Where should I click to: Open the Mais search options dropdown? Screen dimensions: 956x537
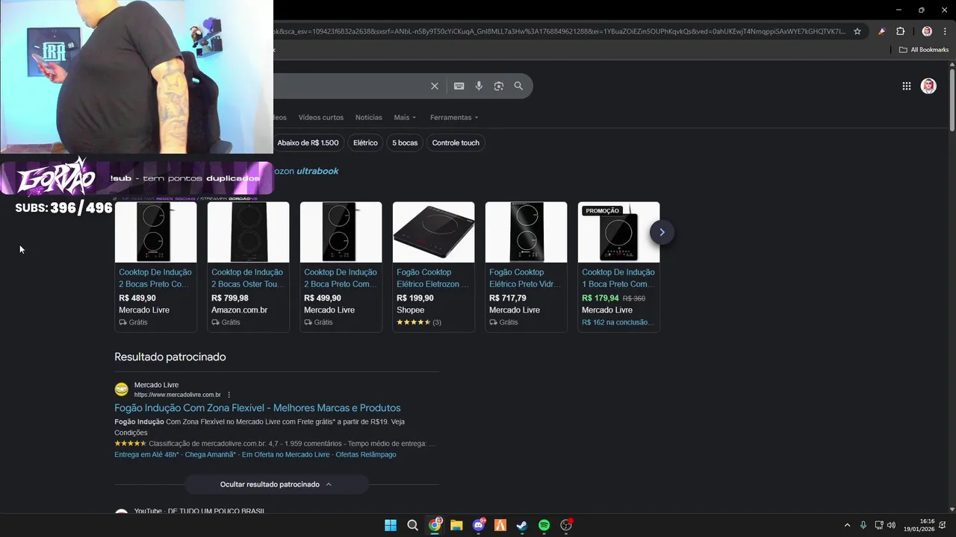(405, 117)
